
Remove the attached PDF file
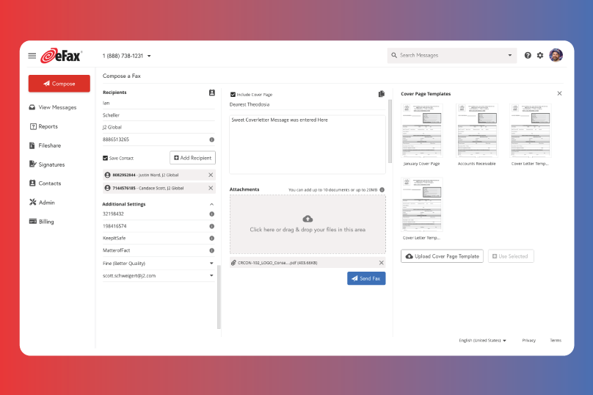(381, 263)
